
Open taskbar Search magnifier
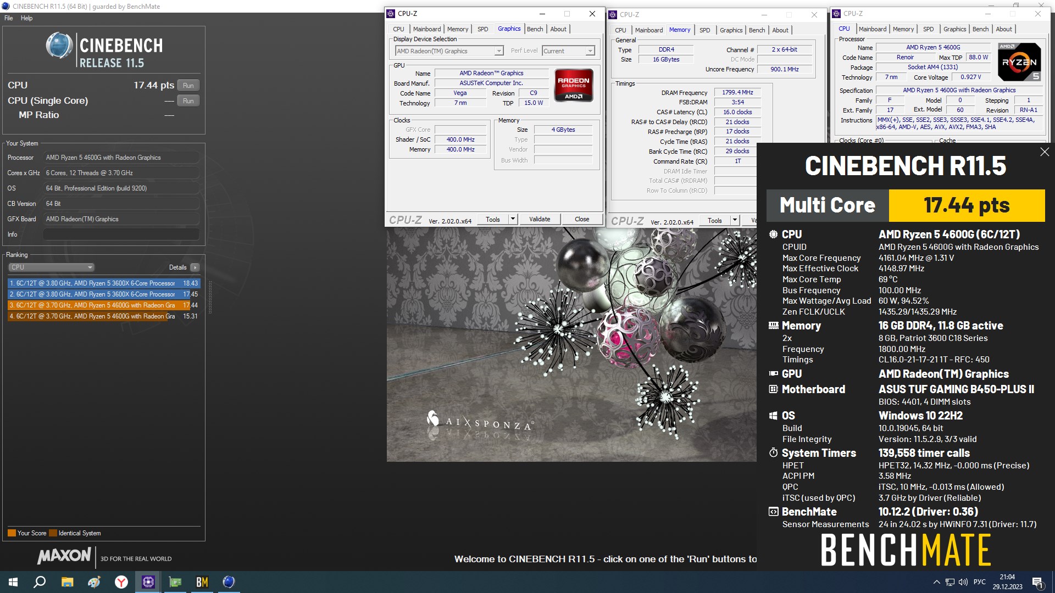tap(40, 582)
